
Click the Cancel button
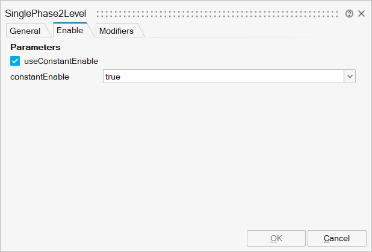(336, 238)
